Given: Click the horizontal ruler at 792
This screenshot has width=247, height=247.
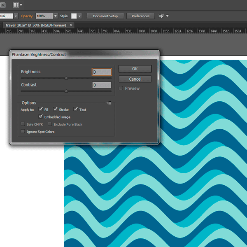Looking at the screenshot, I should click(105, 31).
